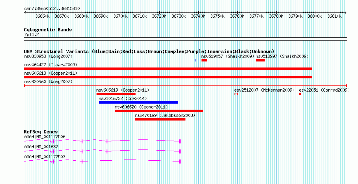Click the 7p14.2 band label
The image size is (358, 184).
click(31, 35)
